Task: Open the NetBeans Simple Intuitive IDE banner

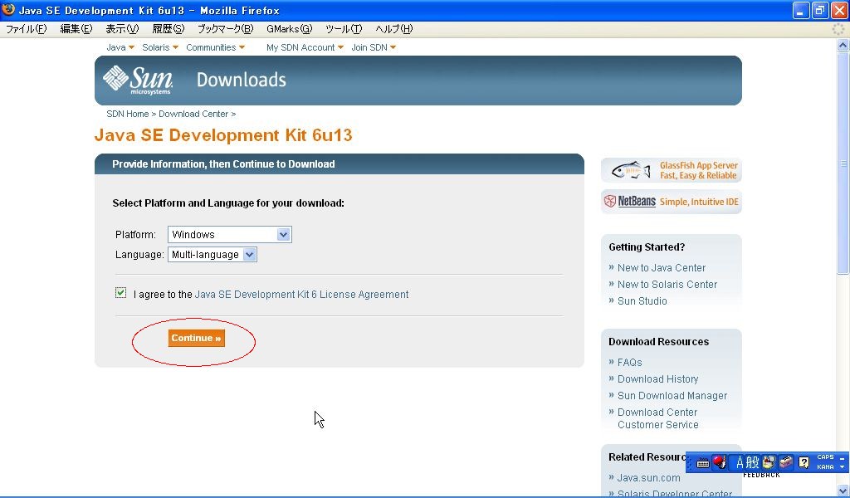Action: click(671, 202)
